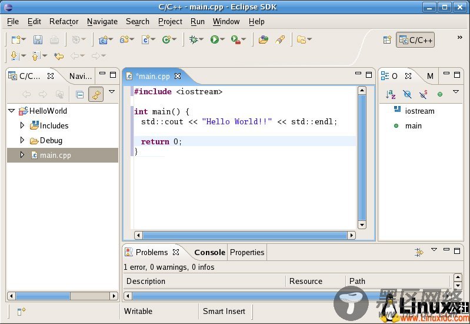The image size is (470, 324).
Task: Open the C/C++ Projects view menu triangle
Action: (112, 91)
